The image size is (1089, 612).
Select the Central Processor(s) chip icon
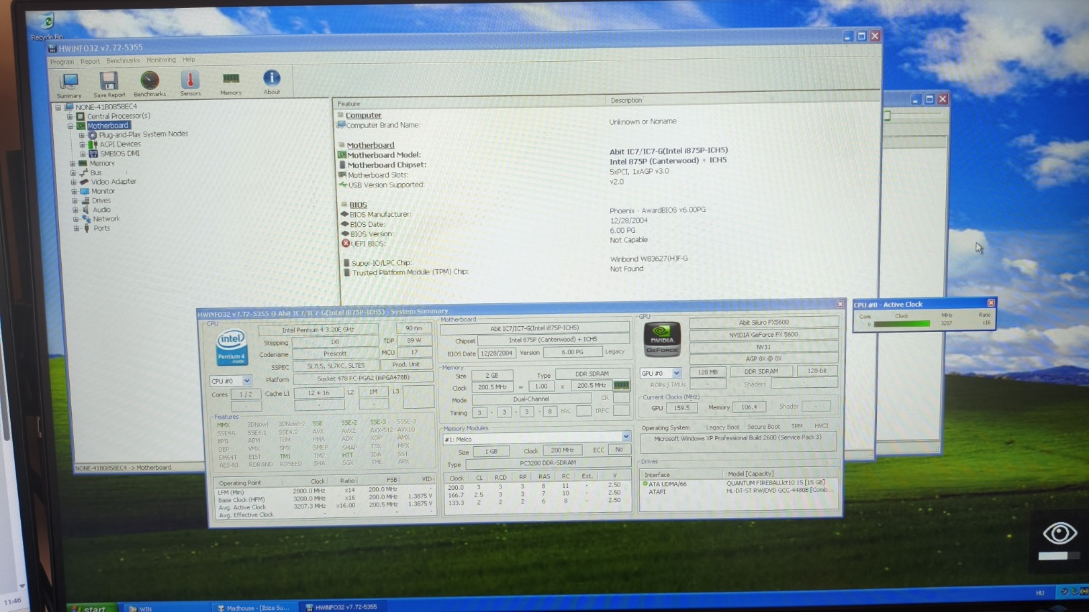pyautogui.click(x=81, y=117)
